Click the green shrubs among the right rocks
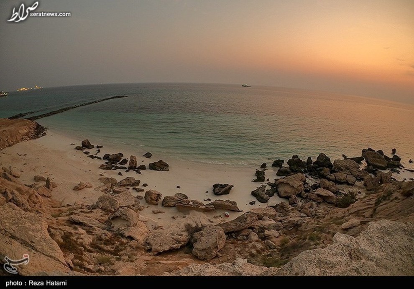Viewport: 414px width, 289px height. tap(346, 200)
